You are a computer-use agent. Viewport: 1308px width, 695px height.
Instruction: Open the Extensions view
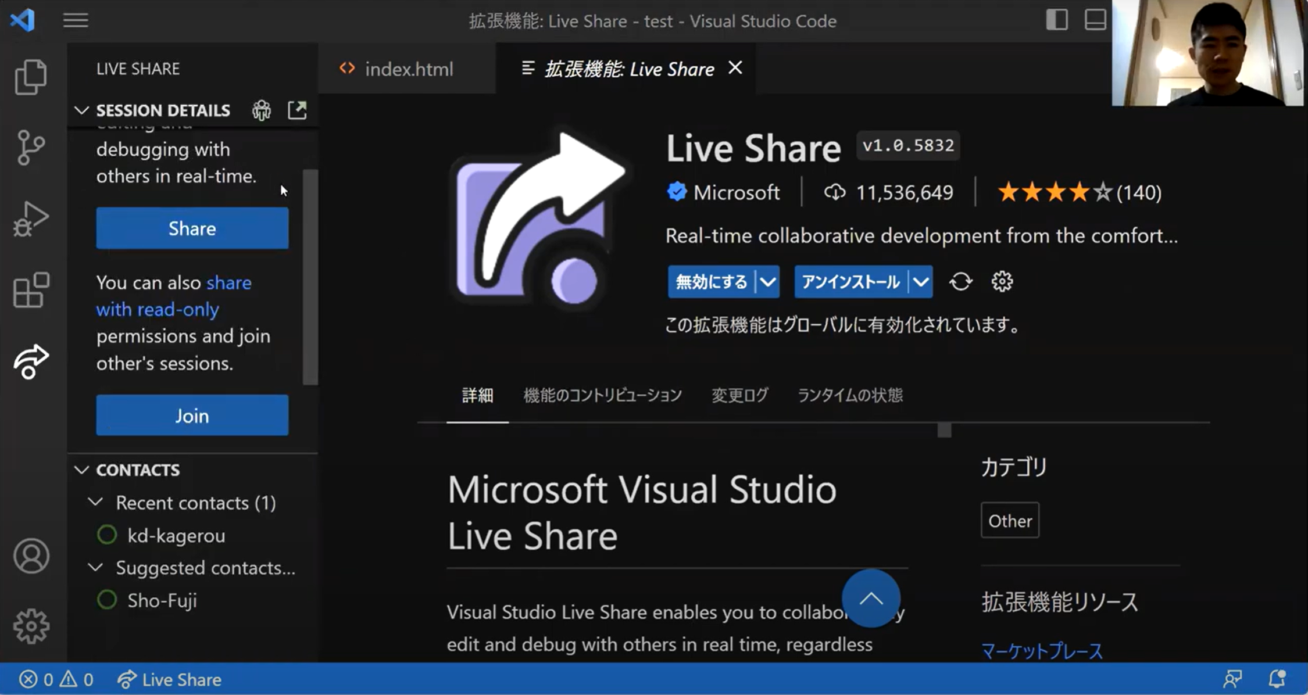click(x=31, y=289)
